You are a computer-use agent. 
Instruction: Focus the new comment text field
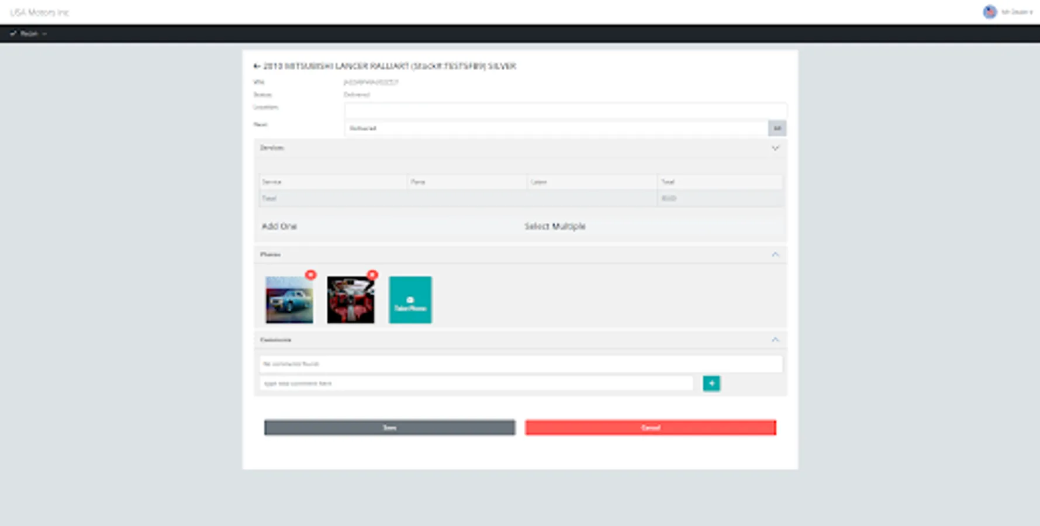476,383
